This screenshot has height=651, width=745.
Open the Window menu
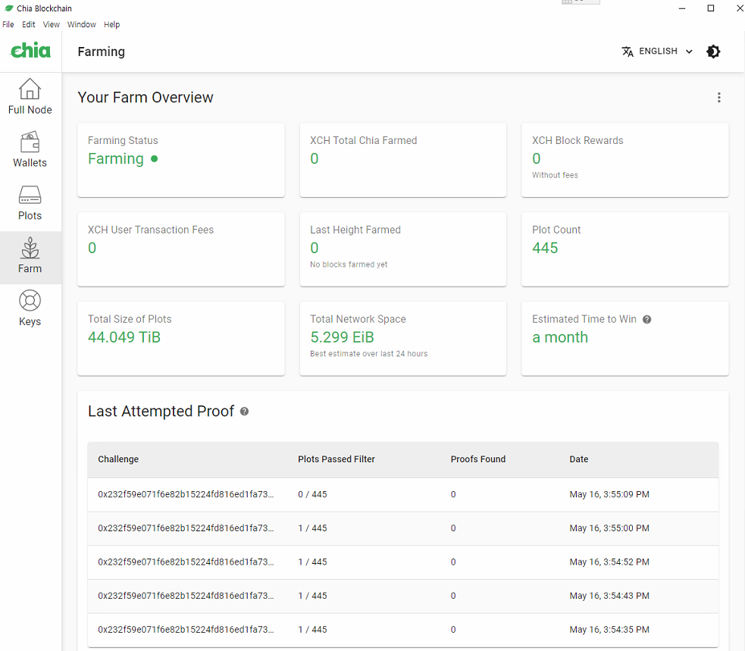(x=81, y=24)
